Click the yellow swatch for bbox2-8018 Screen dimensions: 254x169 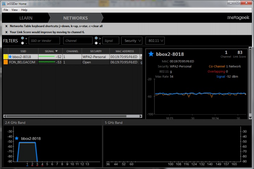point(6,57)
